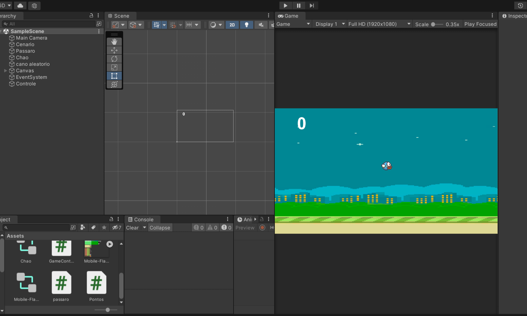527x316 pixels.
Task: Click the Console info message count icon
Action: [x=198, y=228]
